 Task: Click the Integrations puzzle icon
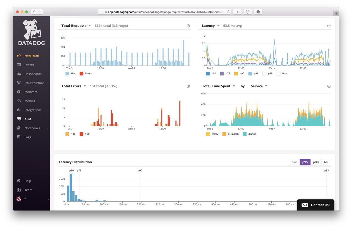[19, 110]
